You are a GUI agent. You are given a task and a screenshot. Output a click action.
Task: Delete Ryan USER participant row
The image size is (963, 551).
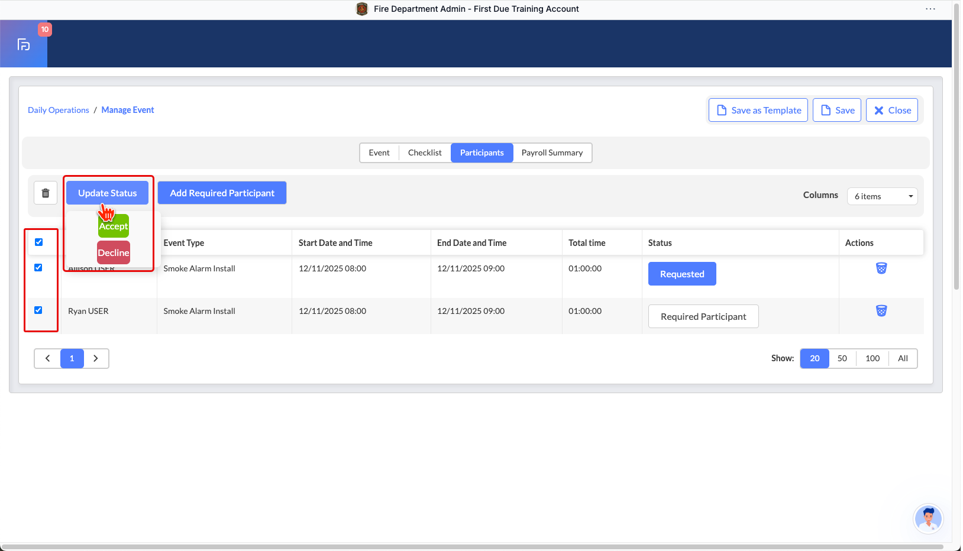(x=881, y=311)
